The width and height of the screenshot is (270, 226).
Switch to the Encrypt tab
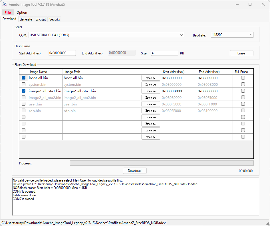41,19
